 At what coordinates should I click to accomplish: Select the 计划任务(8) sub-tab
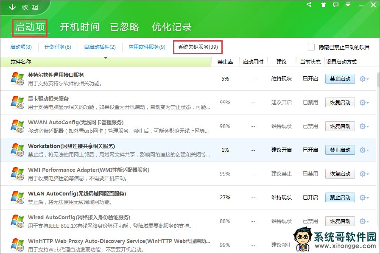(x=58, y=47)
